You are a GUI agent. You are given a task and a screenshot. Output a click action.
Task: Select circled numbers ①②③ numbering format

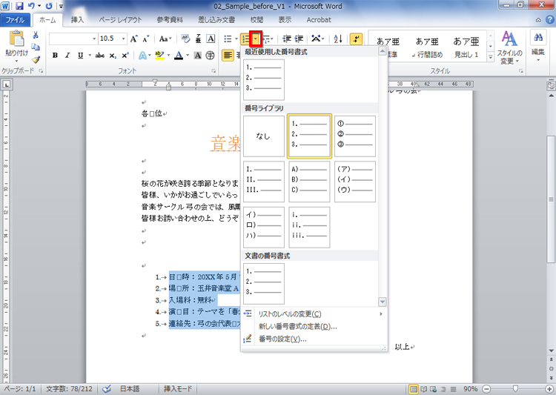[x=355, y=136]
